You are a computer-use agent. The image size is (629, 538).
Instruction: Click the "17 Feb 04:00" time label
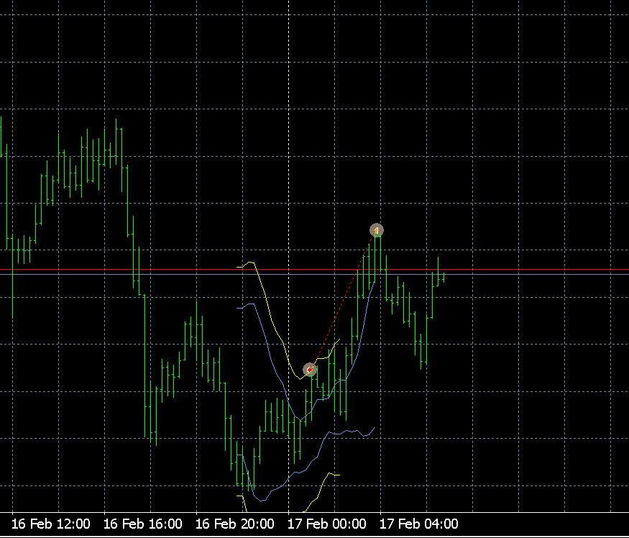(418, 524)
